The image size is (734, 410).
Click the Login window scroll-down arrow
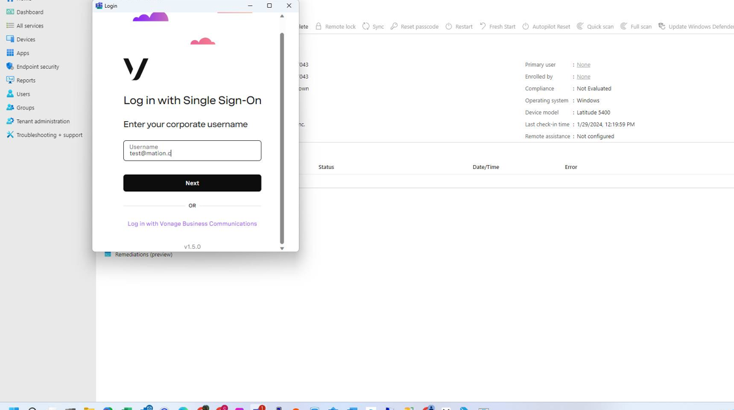[282, 248]
